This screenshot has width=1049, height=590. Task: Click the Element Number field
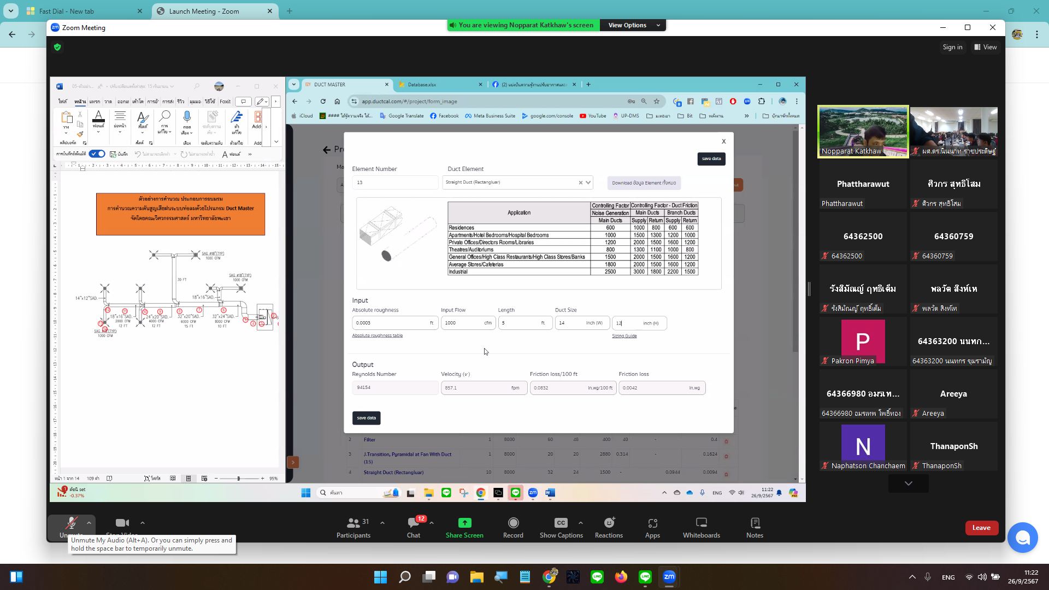(395, 182)
